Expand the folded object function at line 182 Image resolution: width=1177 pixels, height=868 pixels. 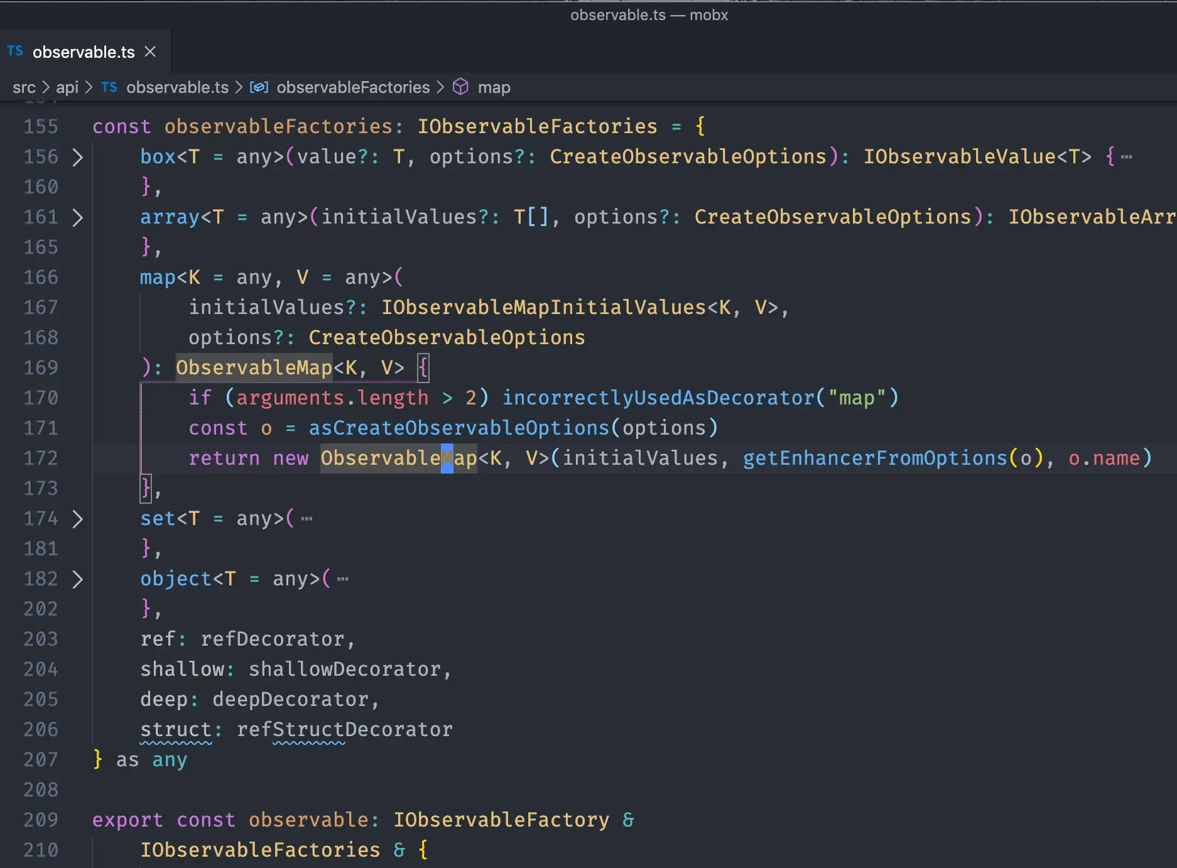(x=77, y=579)
